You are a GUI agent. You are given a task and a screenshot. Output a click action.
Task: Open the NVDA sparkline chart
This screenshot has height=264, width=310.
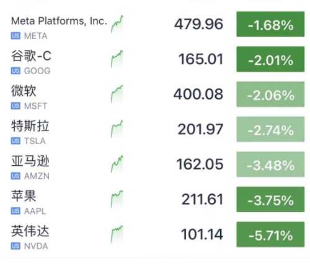pos(117,234)
